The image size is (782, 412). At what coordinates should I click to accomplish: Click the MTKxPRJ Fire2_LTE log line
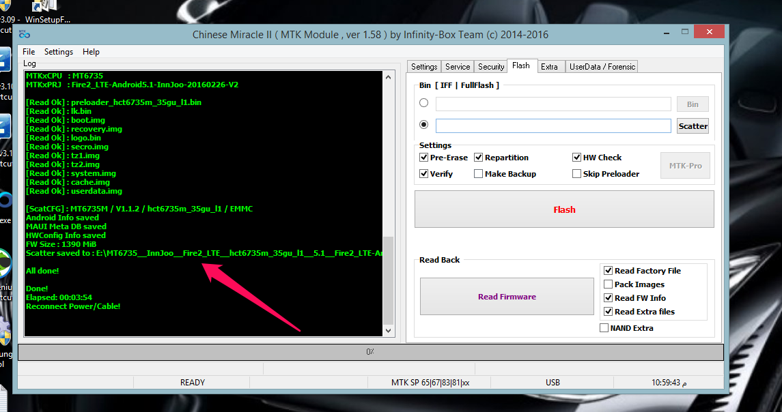click(132, 85)
